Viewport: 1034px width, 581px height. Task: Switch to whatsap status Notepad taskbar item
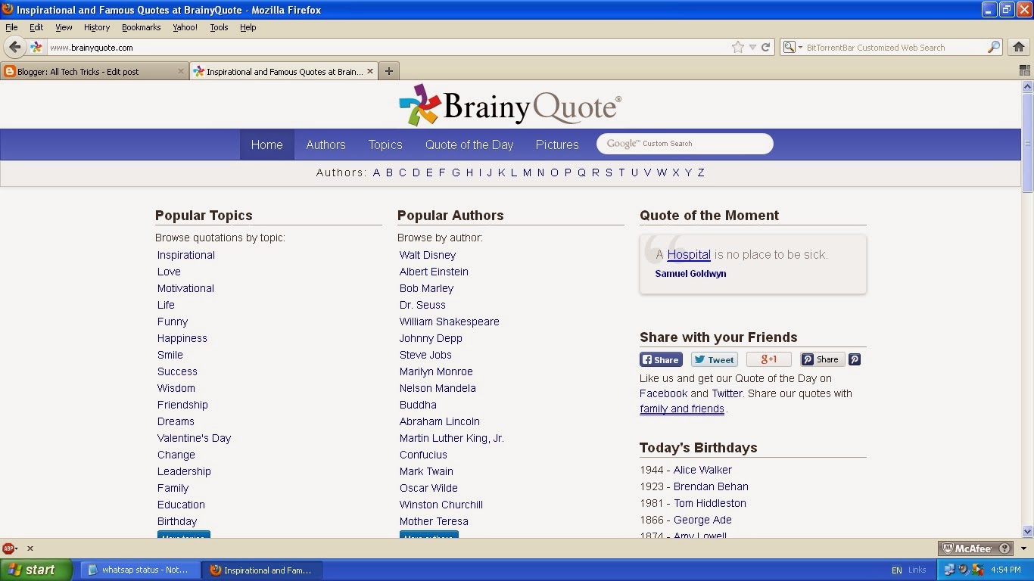point(140,570)
